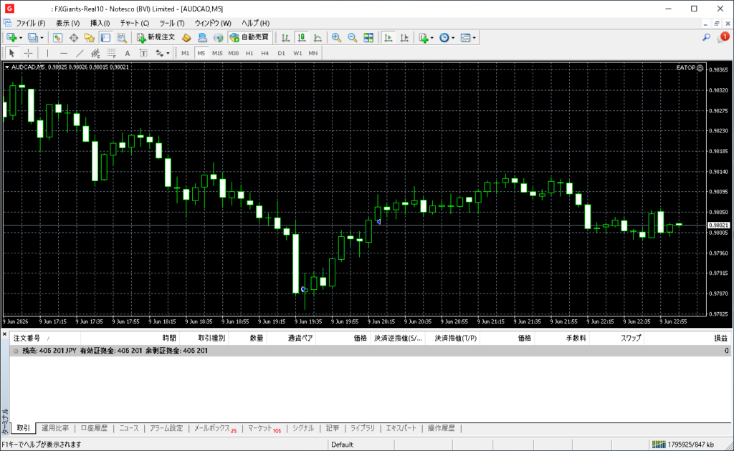Switch timeframe to M1
This screenshot has width=734, height=451.
coord(186,53)
